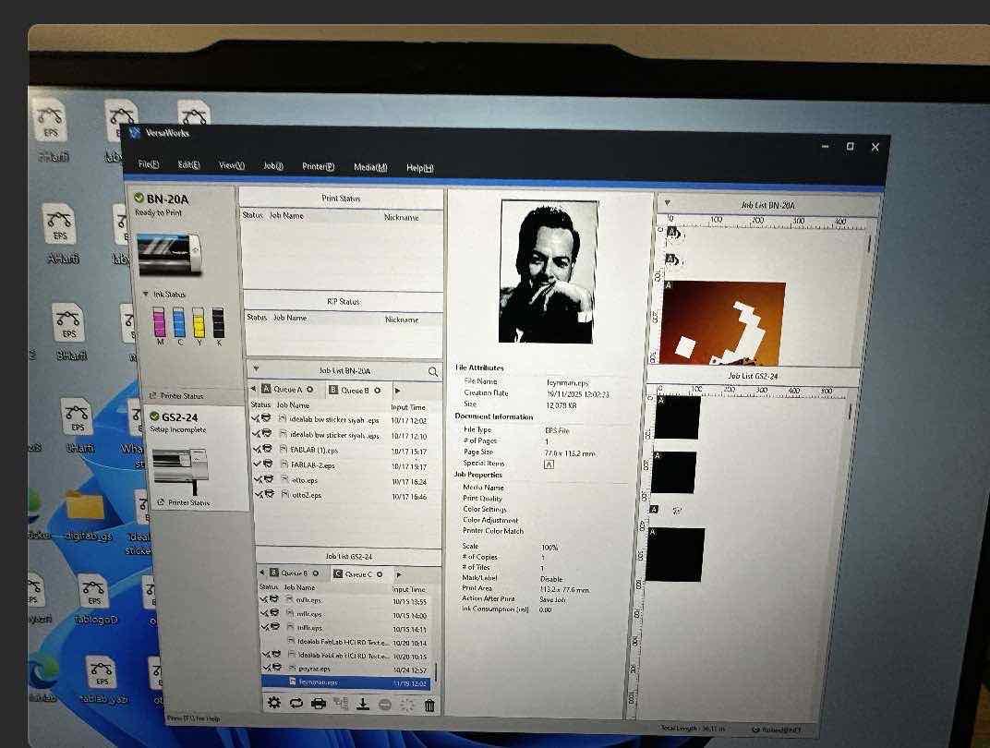Screen dimensions: 990x748
Task: Click the VersaWorks logo in title bar
Action: point(135,133)
